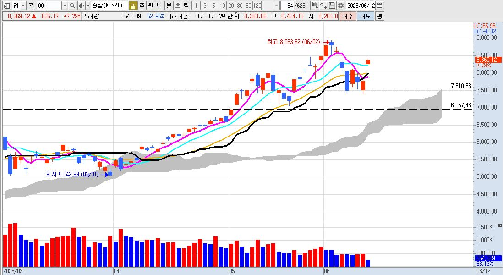Screen dimensions: 503x275
Task: Click the 매수 buy button
Action: (347, 16)
